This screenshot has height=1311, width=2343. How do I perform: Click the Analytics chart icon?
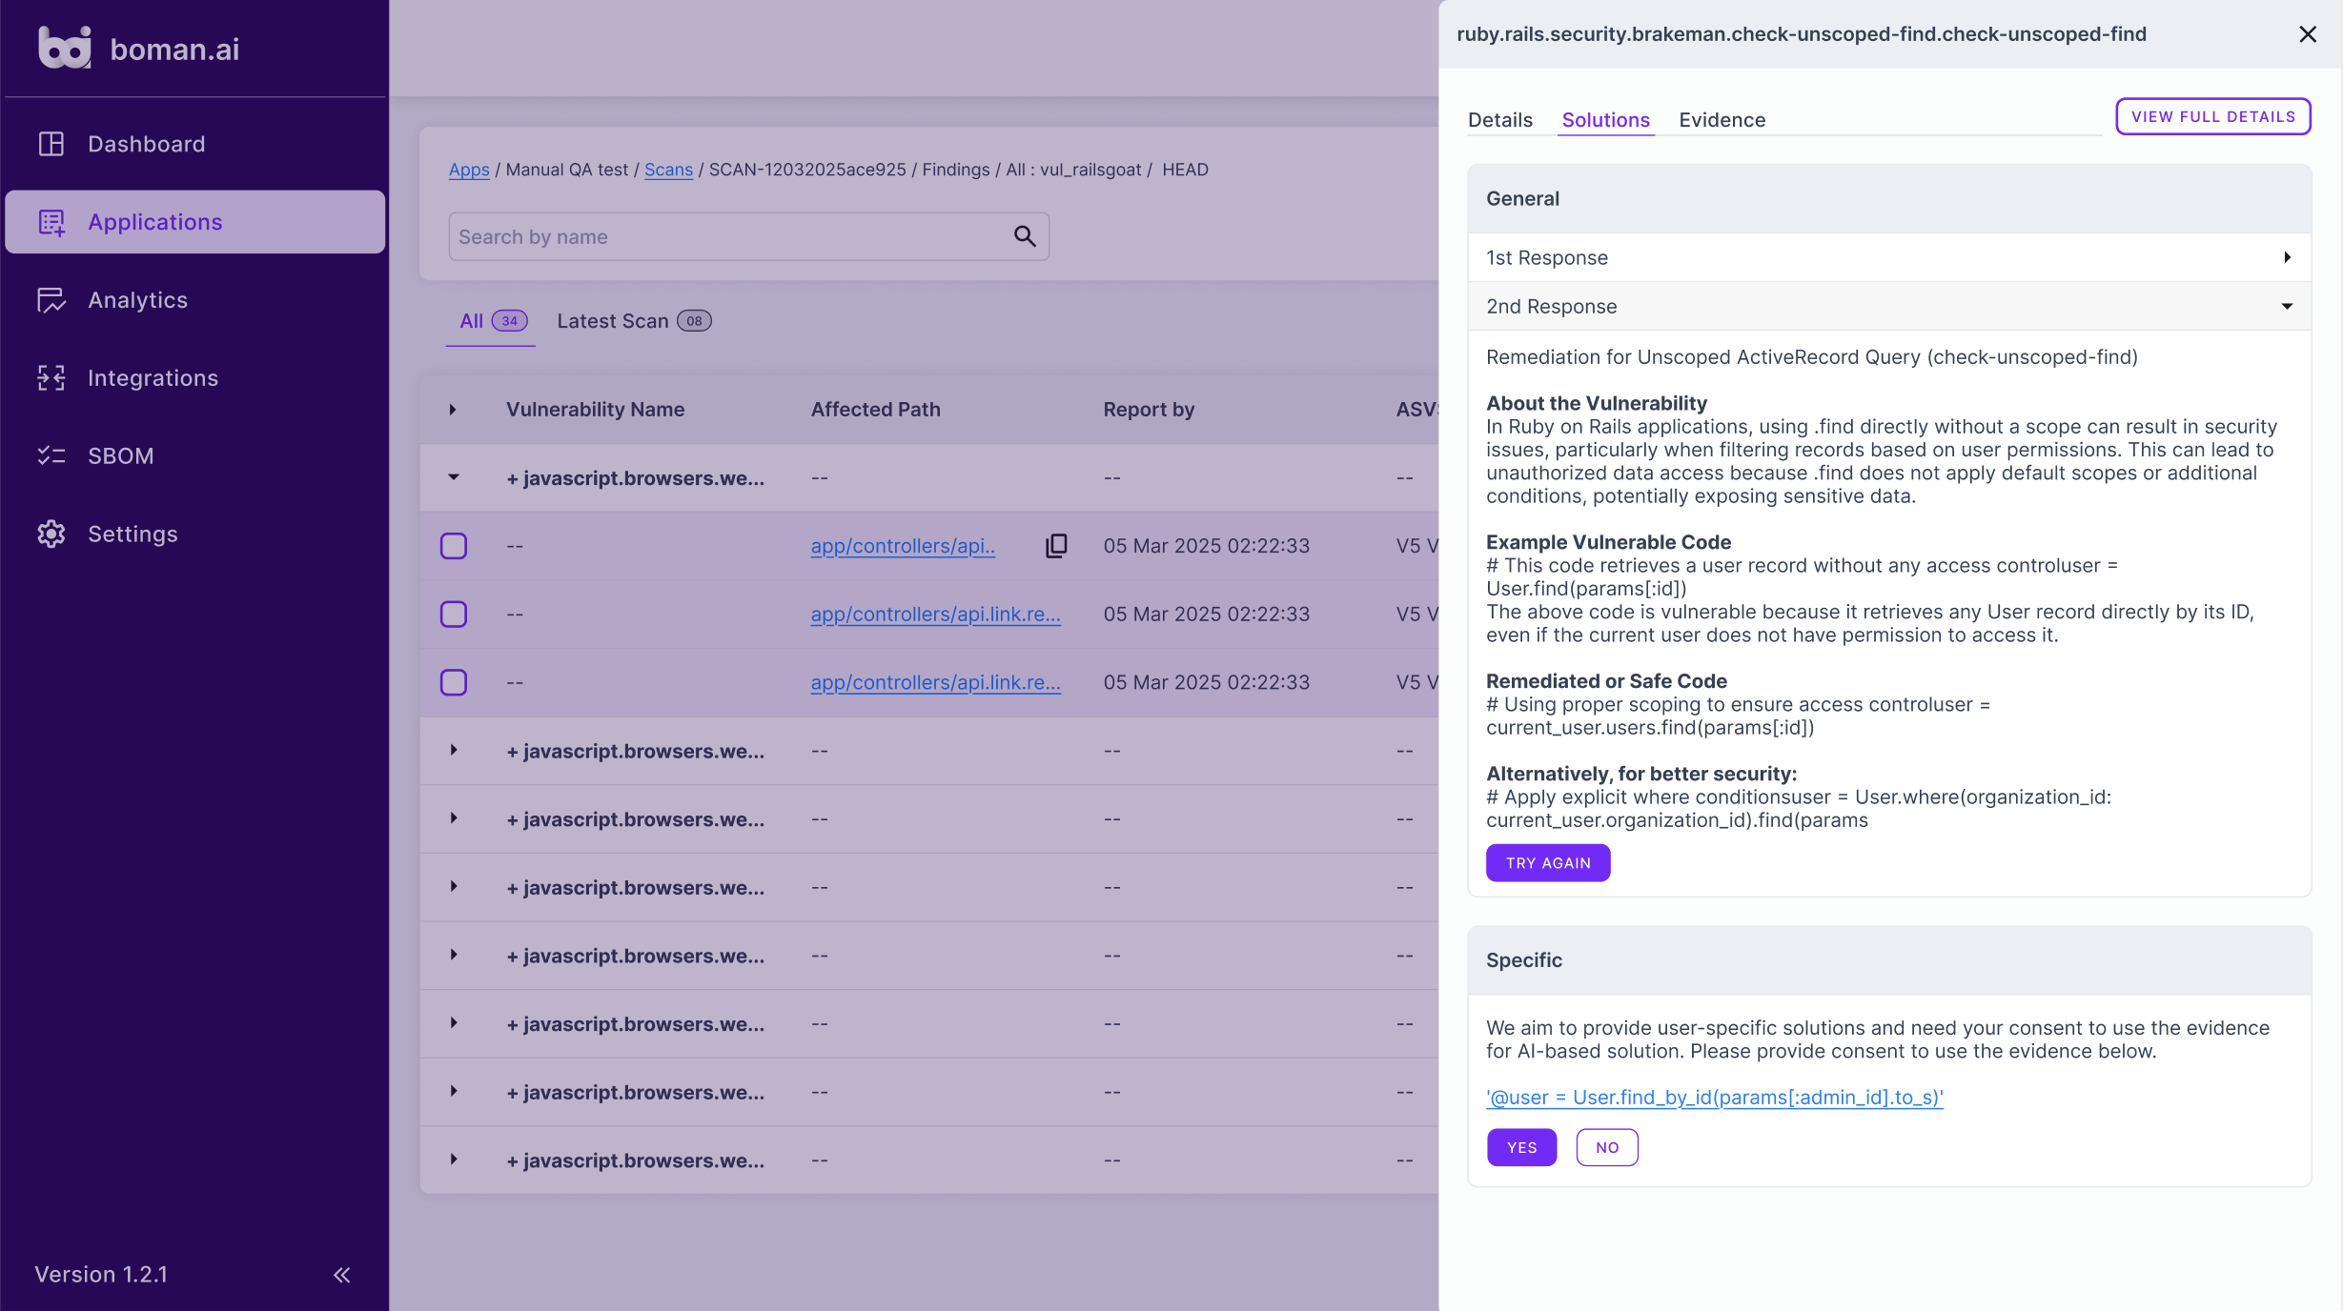point(51,300)
